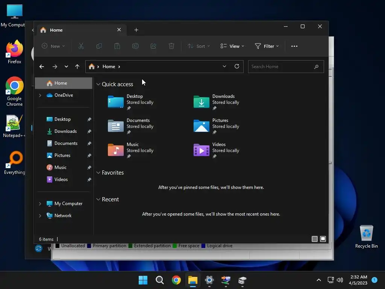
Task: Select the Firefox desktop shortcut
Action: [x=15, y=52]
